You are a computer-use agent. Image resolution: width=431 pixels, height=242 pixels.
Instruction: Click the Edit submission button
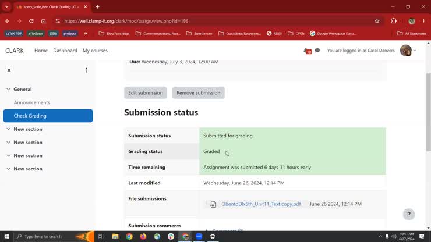[146, 93]
